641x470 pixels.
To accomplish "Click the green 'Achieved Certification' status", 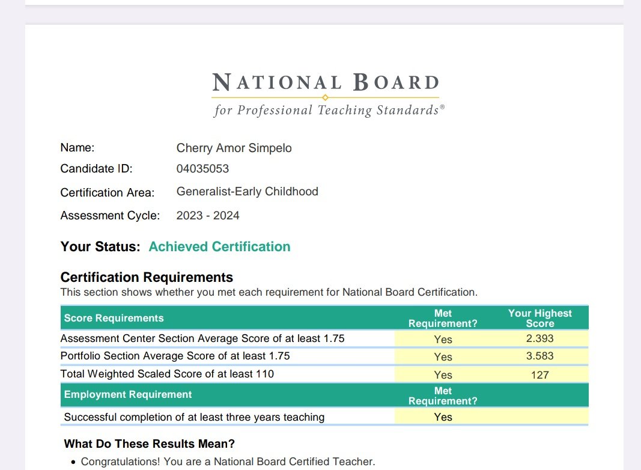I will (x=219, y=246).
